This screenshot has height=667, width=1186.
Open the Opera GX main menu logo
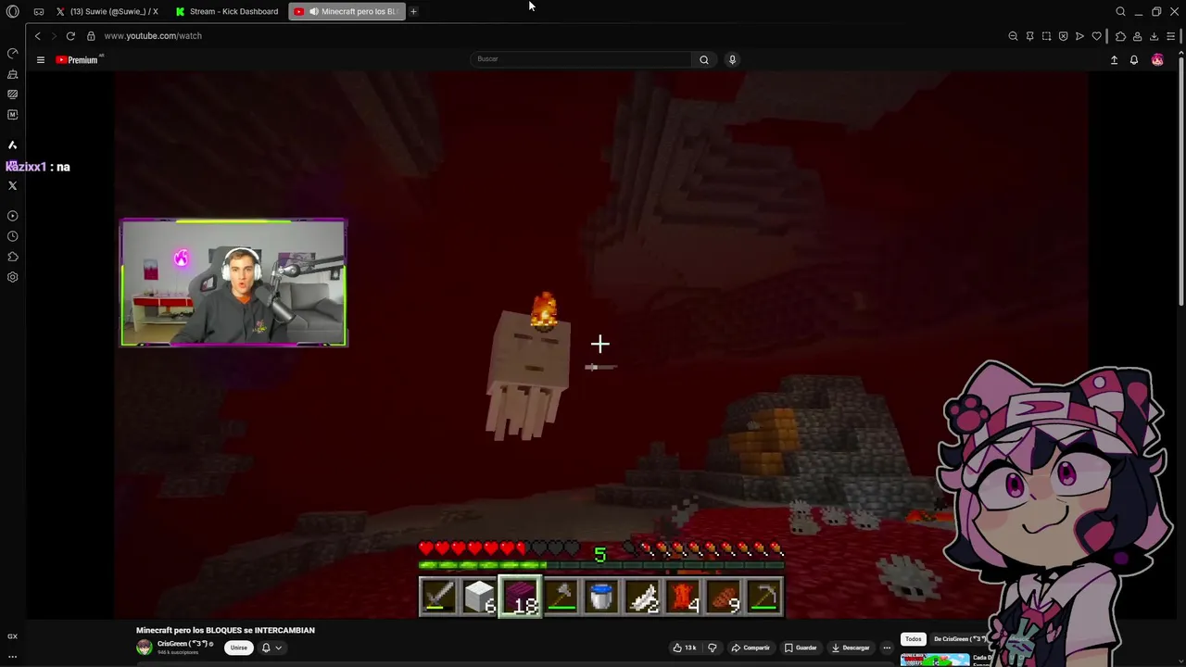point(12,11)
